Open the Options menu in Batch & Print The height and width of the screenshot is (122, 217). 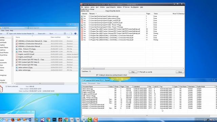pyautogui.click(x=87, y=7)
